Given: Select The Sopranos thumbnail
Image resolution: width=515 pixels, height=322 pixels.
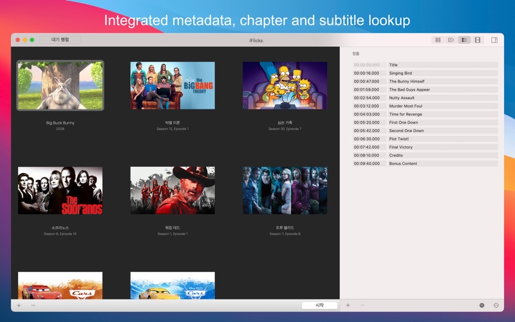Looking at the screenshot, I should (x=60, y=190).
